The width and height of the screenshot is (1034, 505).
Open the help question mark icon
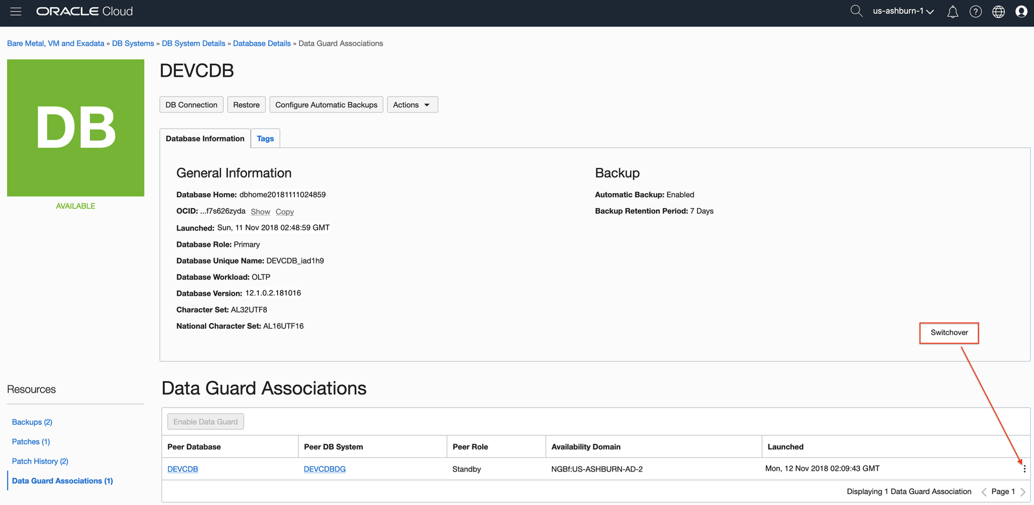tap(976, 12)
